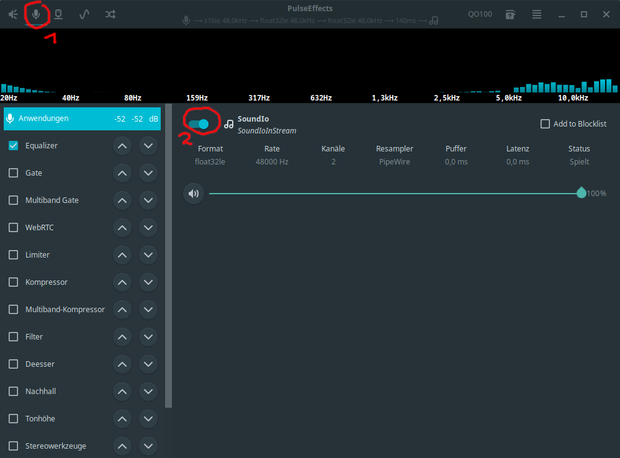Move the Gate effect up

click(x=122, y=173)
